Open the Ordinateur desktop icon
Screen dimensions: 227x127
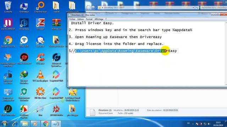pyautogui.click(x=24, y=7)
